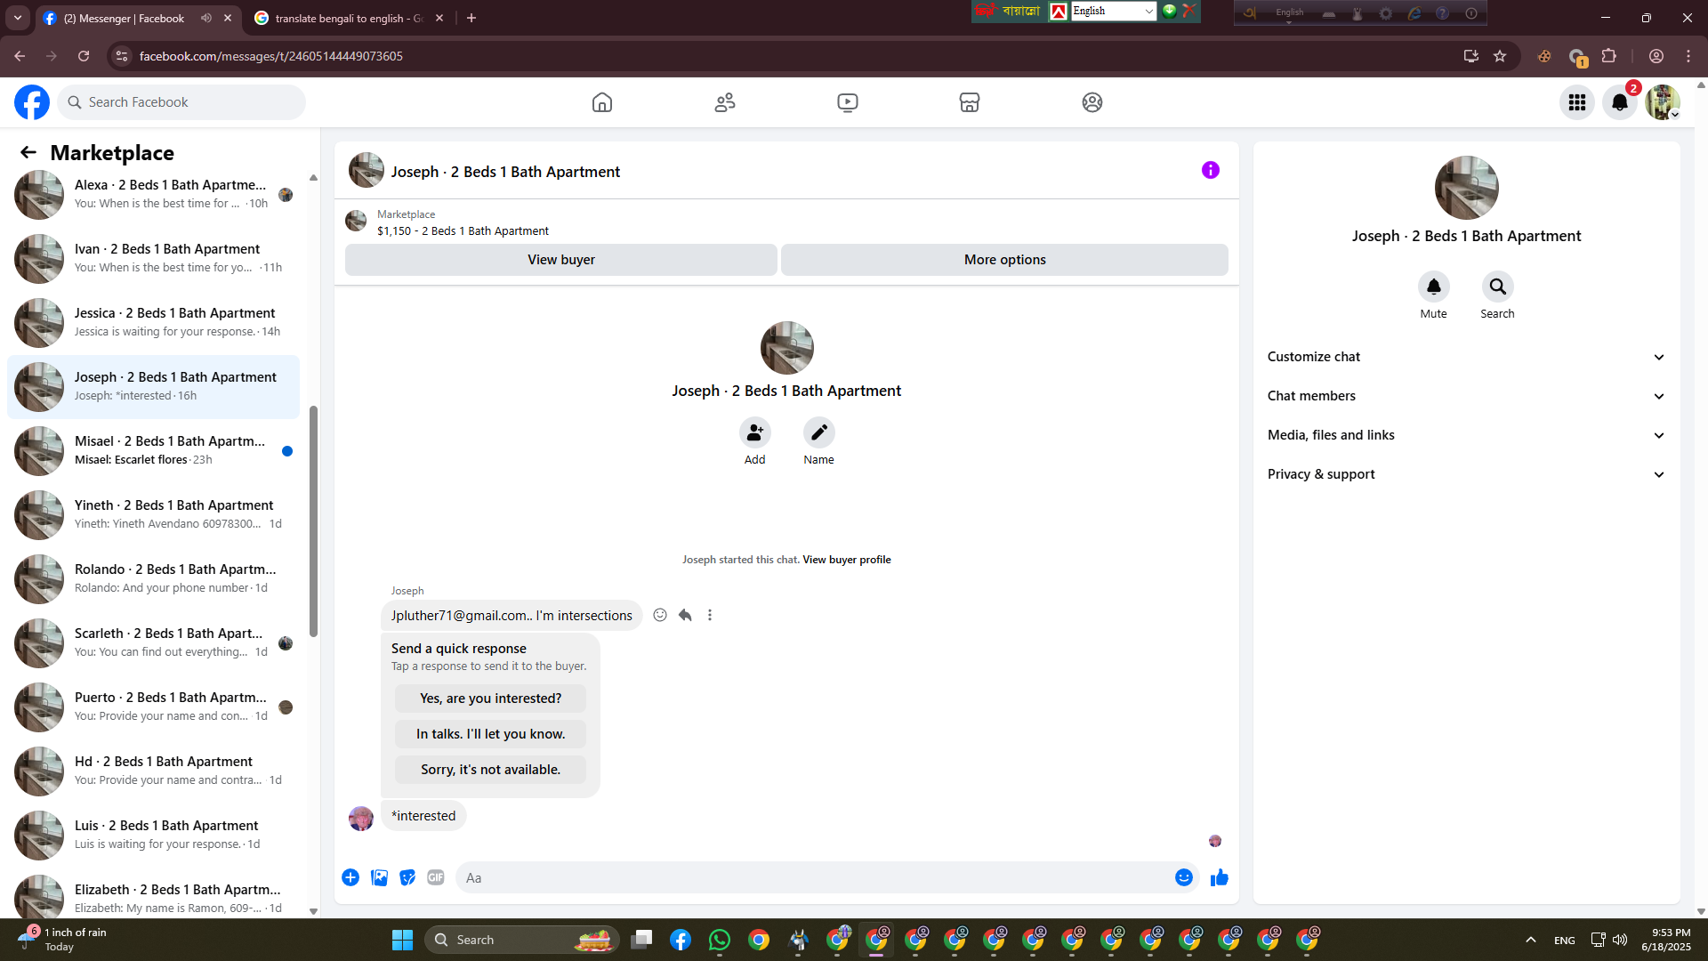Add people to the chat

point(755,432)
